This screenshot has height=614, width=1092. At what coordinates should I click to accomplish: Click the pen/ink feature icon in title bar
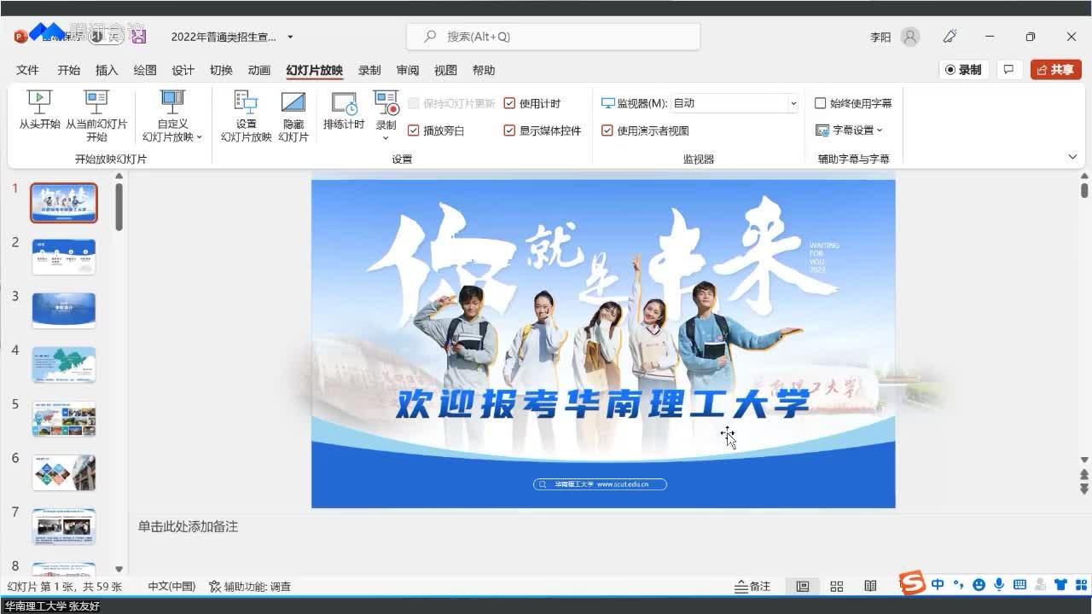(950, 37)
